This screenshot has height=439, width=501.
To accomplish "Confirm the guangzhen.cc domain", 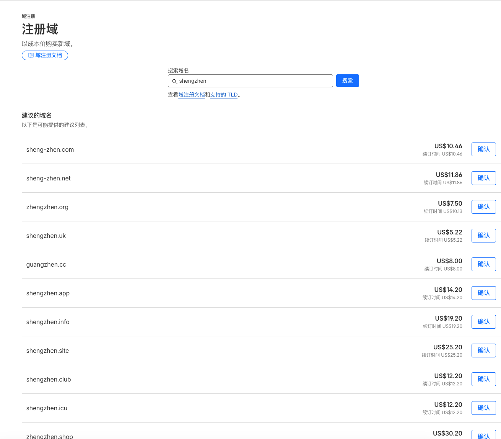I will tap(483, 264).
